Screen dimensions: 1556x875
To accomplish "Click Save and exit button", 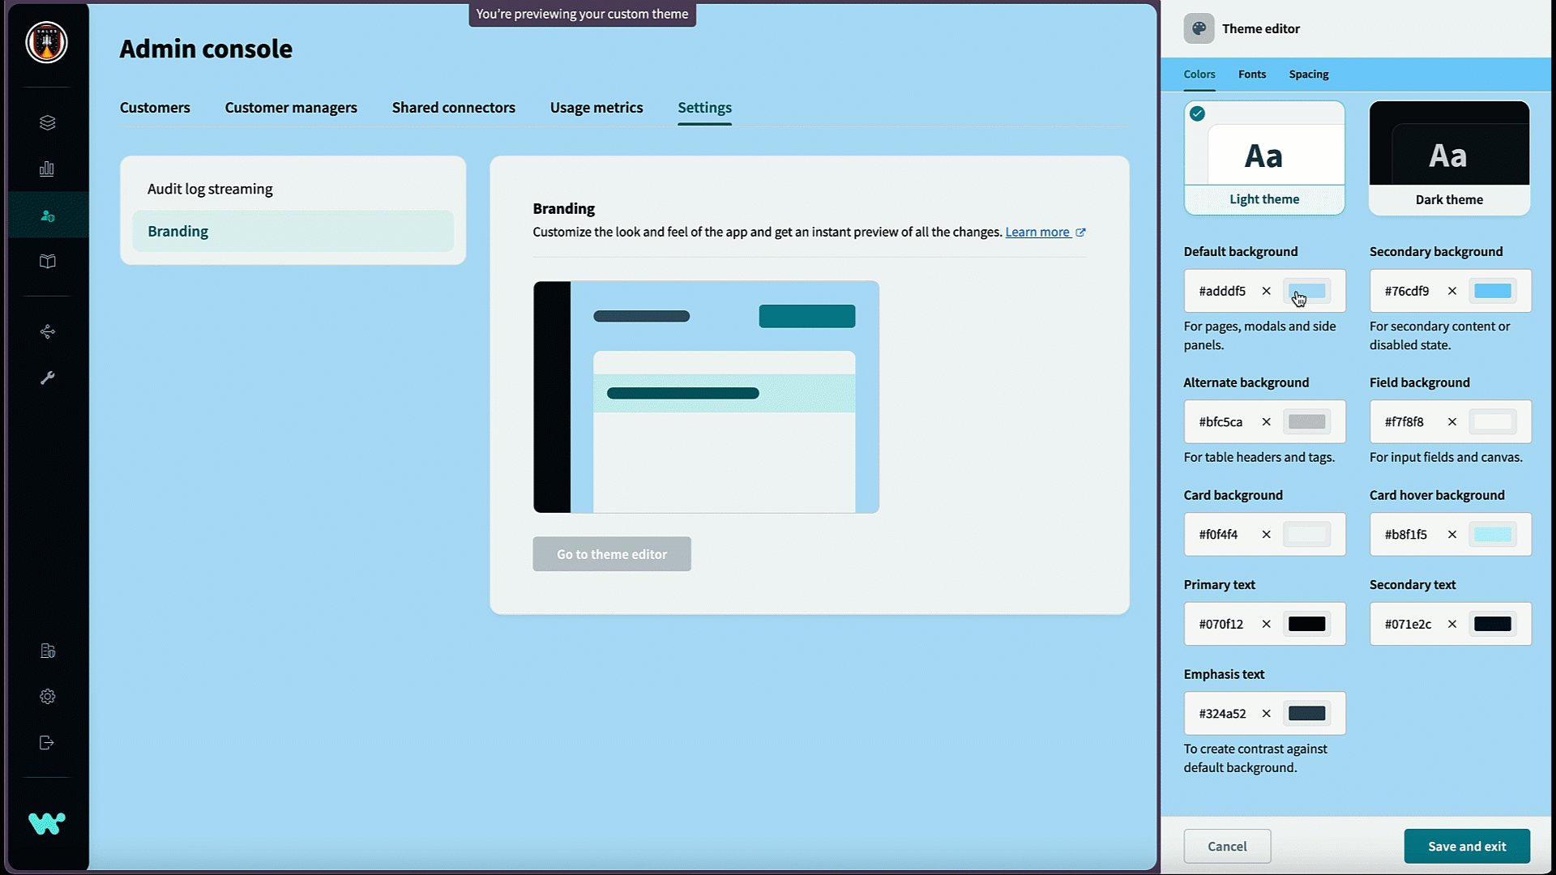I will (1466, 846).
